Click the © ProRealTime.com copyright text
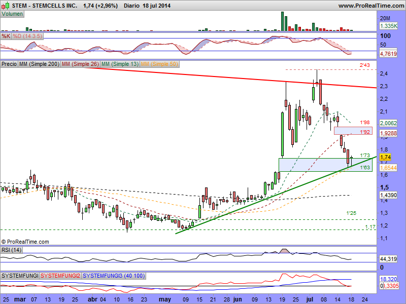 tap(25, 242)
